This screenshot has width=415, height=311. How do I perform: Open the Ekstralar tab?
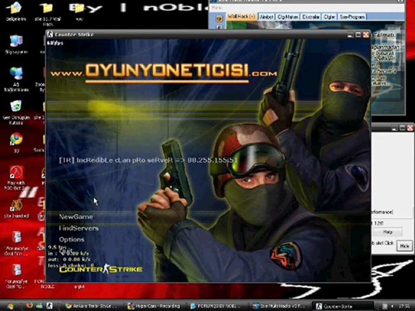pos(311,17)
